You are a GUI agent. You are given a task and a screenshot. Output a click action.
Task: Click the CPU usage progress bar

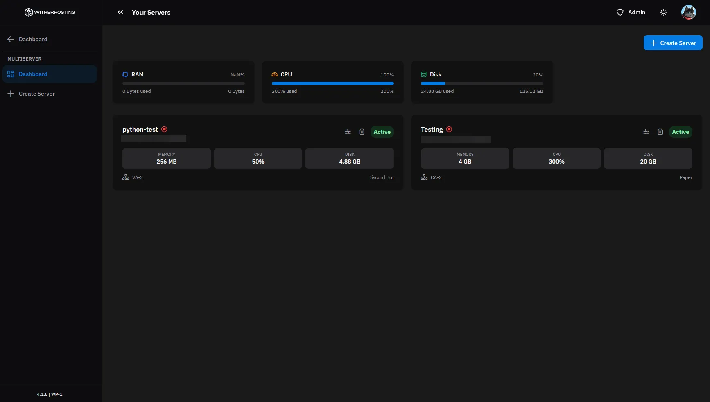coord(333,83)
